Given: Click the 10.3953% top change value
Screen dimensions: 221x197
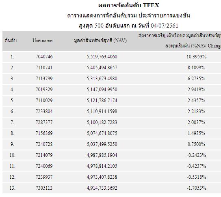Looking at the screenshot, I should coord(196,57).
